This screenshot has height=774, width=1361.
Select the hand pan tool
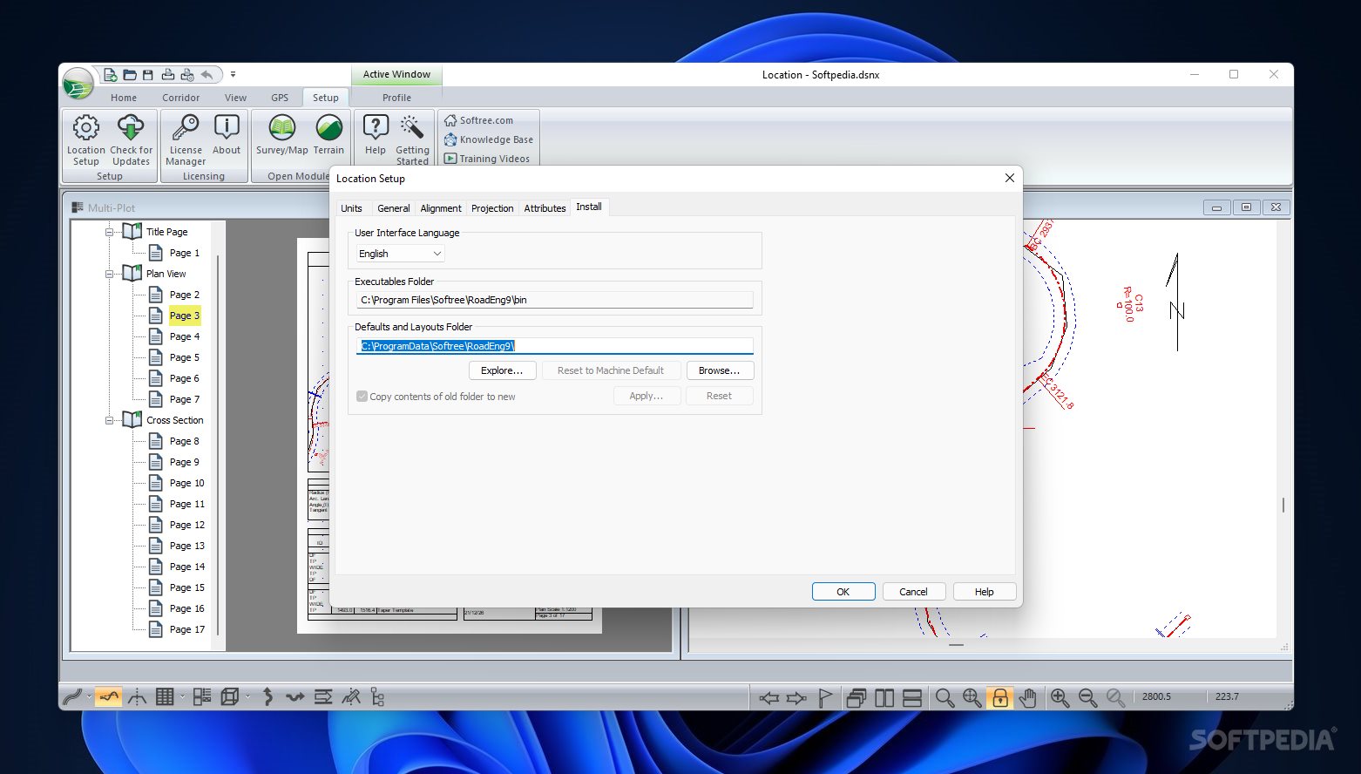point(1028,697)
